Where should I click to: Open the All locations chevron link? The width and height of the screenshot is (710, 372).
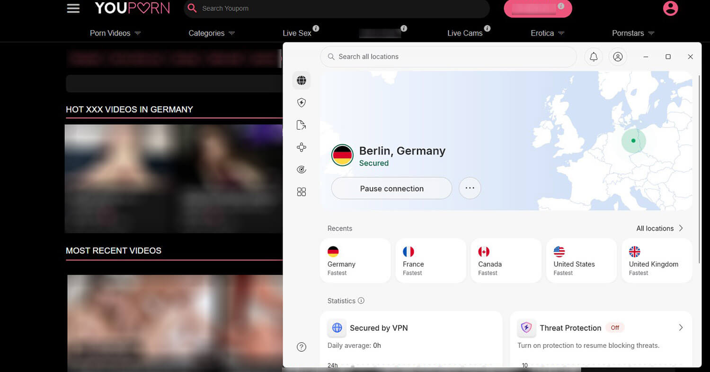660,228
